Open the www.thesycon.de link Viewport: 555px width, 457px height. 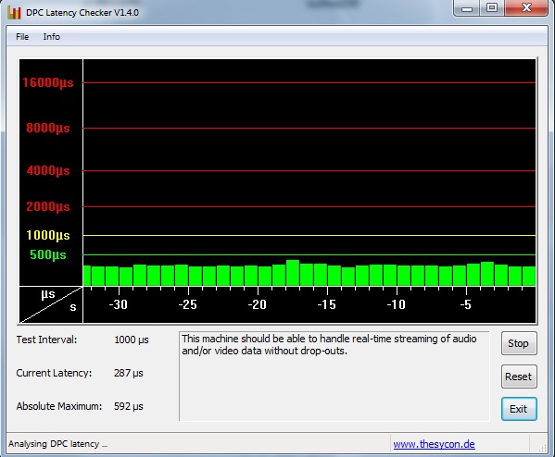tap(434, 444)
